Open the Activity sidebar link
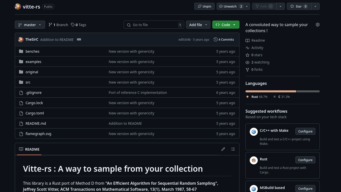The image size is (341, 192). coord(254,48)
